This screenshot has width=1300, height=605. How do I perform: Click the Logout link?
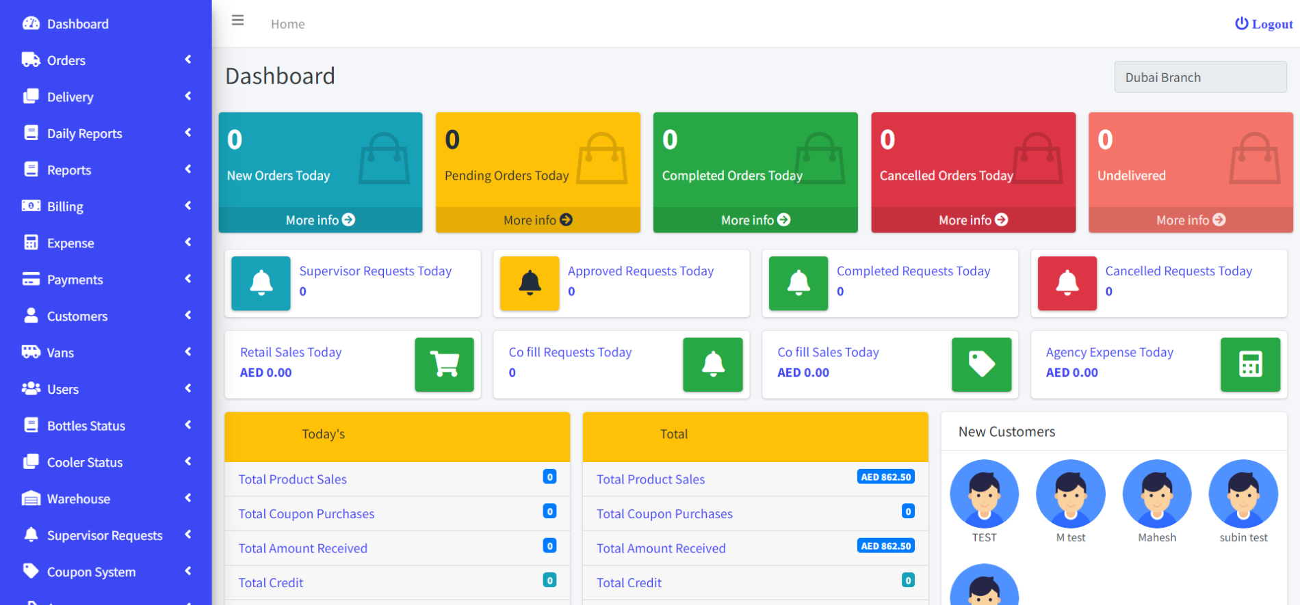[1264, 24]
